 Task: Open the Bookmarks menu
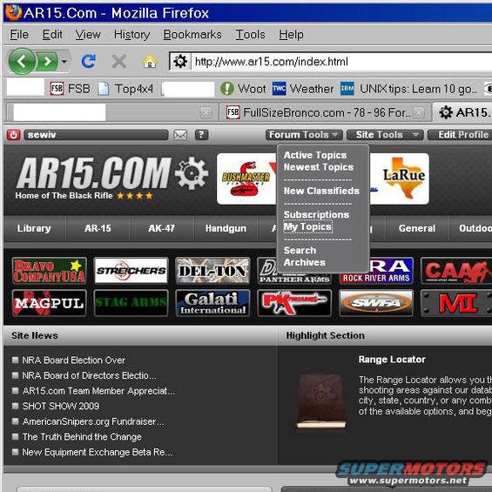tap(192, 34)
